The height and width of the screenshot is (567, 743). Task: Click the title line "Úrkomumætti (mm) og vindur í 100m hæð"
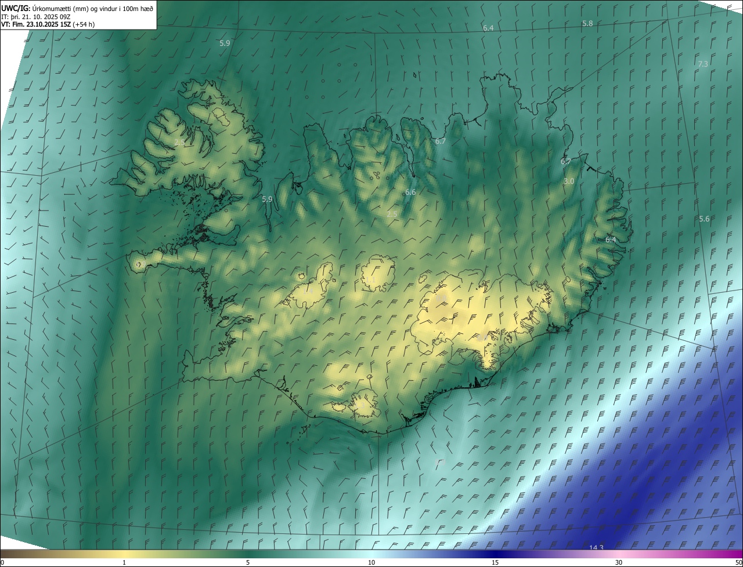point(92,8)
